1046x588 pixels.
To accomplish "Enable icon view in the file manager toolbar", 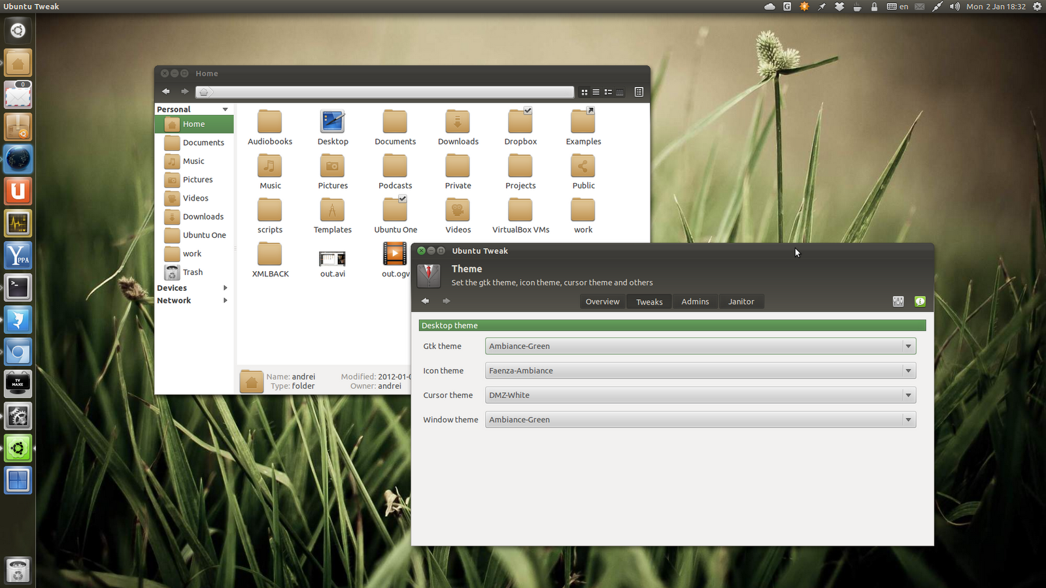I will (584, 92).
